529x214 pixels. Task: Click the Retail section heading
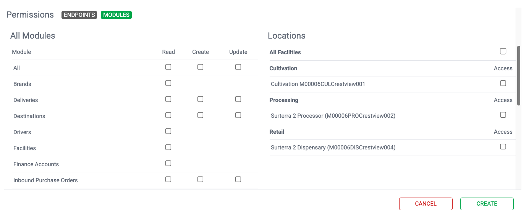[277, 132]
